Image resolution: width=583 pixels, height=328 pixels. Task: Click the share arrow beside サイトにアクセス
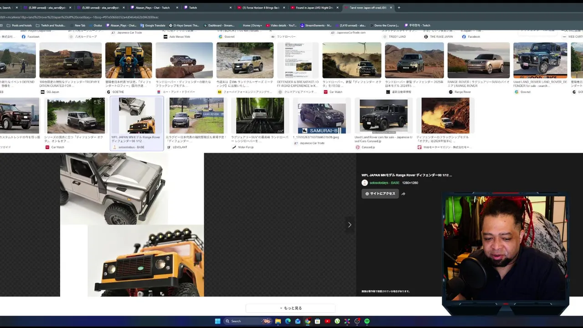(x=403, y=194)
